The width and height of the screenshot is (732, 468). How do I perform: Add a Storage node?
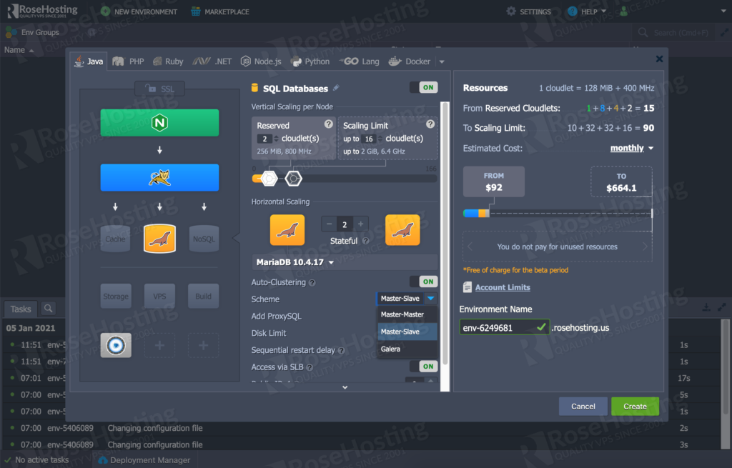pos(116,297)
